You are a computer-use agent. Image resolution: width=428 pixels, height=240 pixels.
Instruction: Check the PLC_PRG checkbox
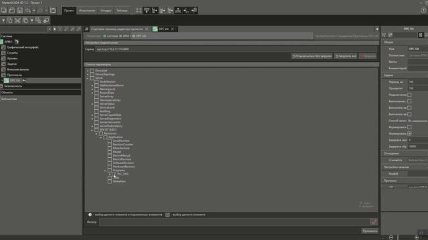(x=114, y=174)
